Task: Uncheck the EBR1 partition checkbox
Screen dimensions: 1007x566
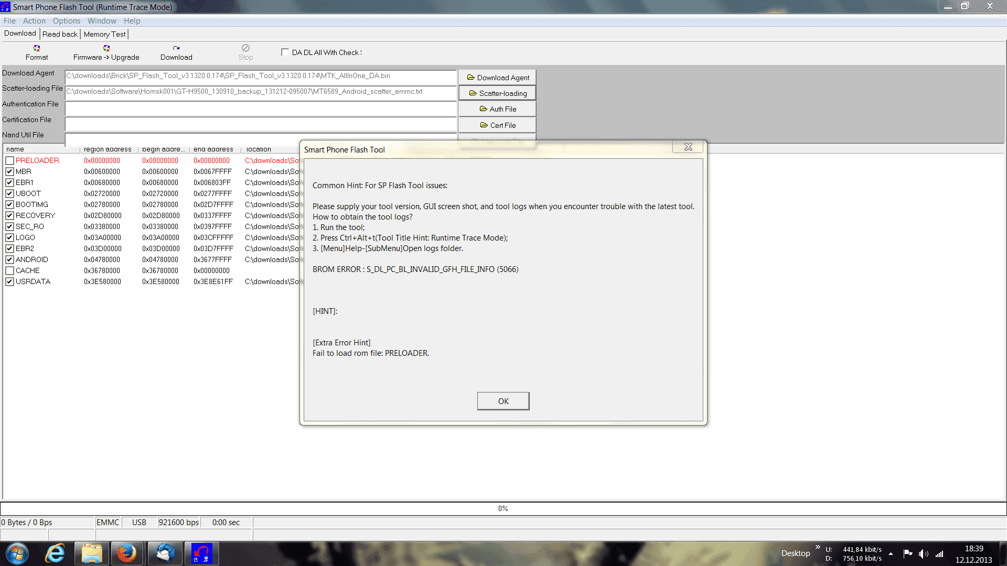Action: (9, 183)
